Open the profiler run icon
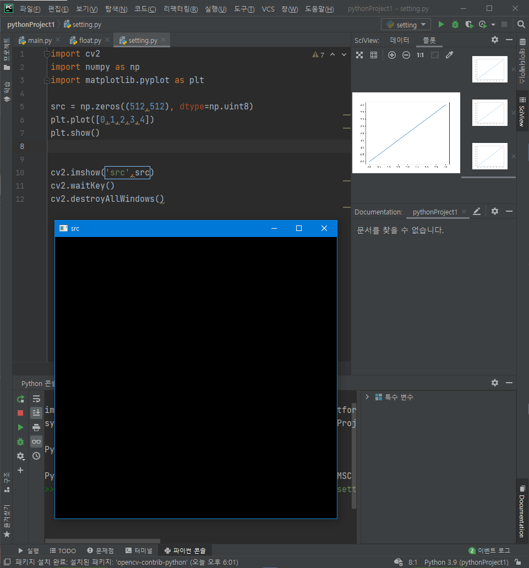 point(483,24)
